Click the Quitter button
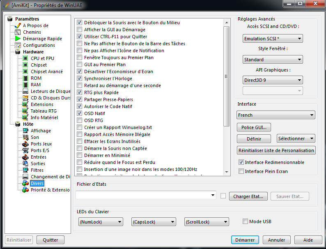 coord(51,240)
